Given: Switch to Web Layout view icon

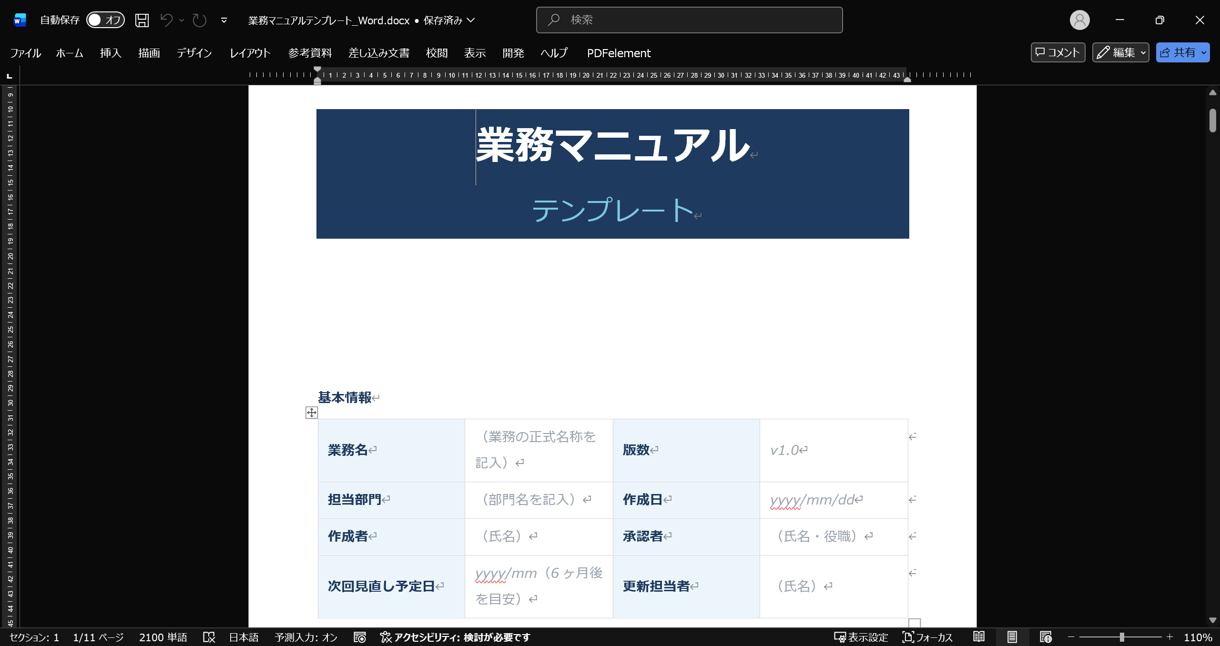Looking at the screenshot, I should [1046, 637].
